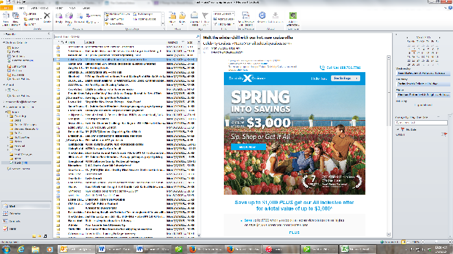Click the Unread/Read envelope button
Screen dimensions: 453x254
coord(195,19)
